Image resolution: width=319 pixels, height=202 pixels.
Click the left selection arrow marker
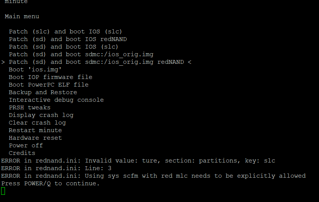point(3,62)
